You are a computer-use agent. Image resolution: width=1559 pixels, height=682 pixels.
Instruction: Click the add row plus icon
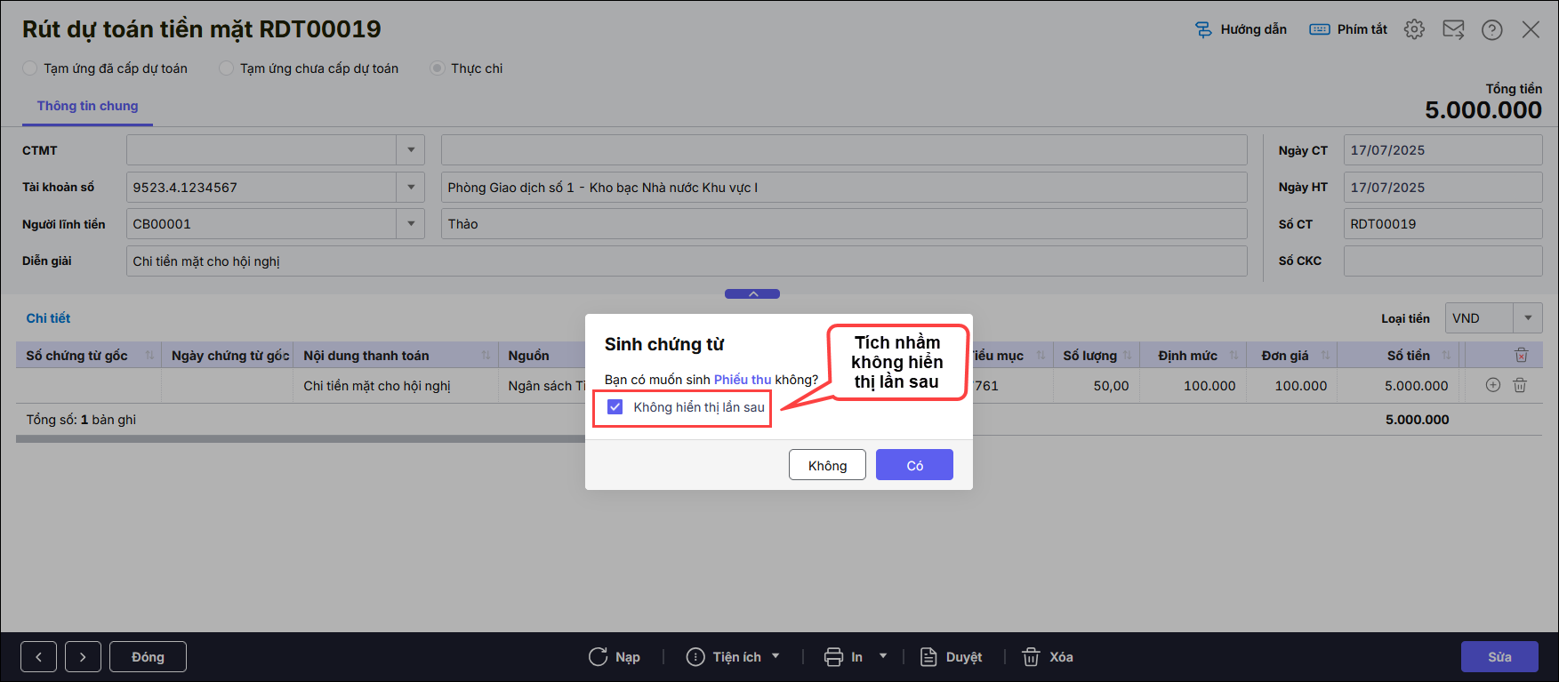(1493, 385)
